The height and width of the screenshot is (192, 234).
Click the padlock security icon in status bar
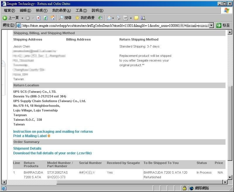[185, 188]
